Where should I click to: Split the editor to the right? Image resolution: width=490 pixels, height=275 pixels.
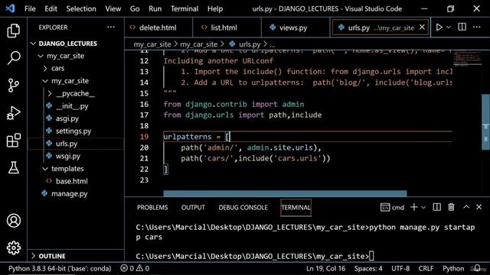click(462, 27)
